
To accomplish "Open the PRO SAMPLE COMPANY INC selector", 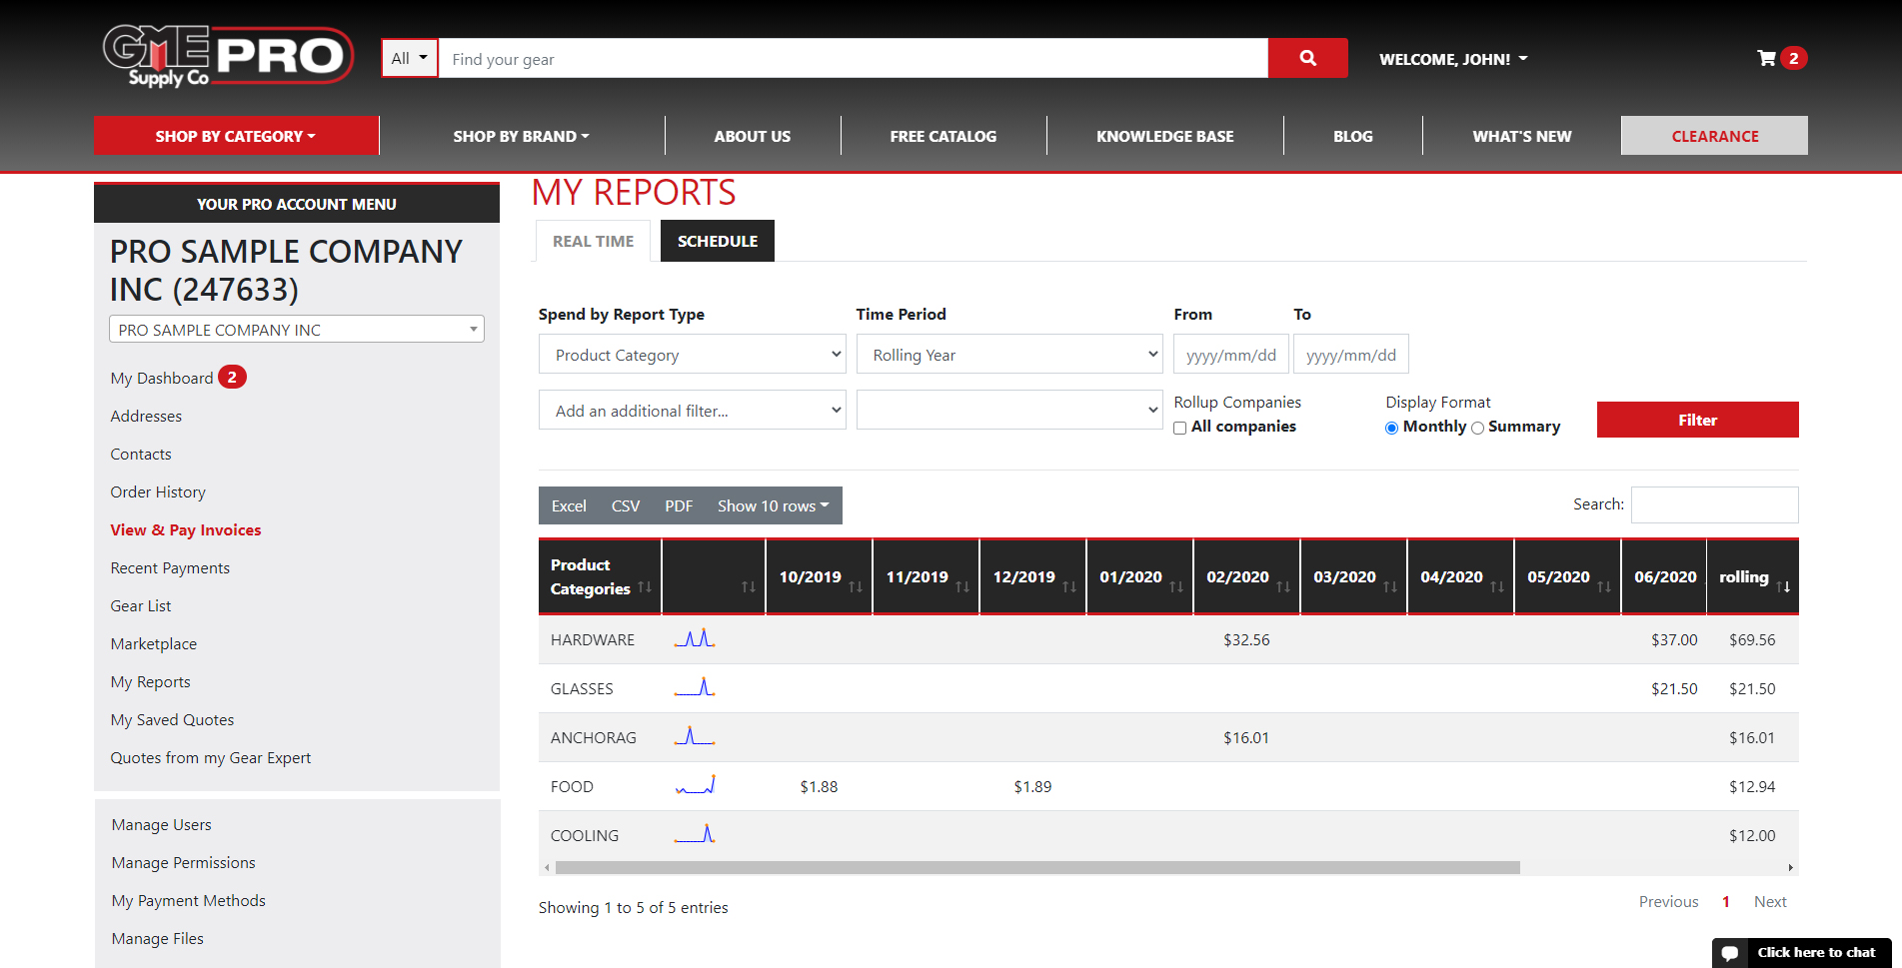I will tap(297, 329).
